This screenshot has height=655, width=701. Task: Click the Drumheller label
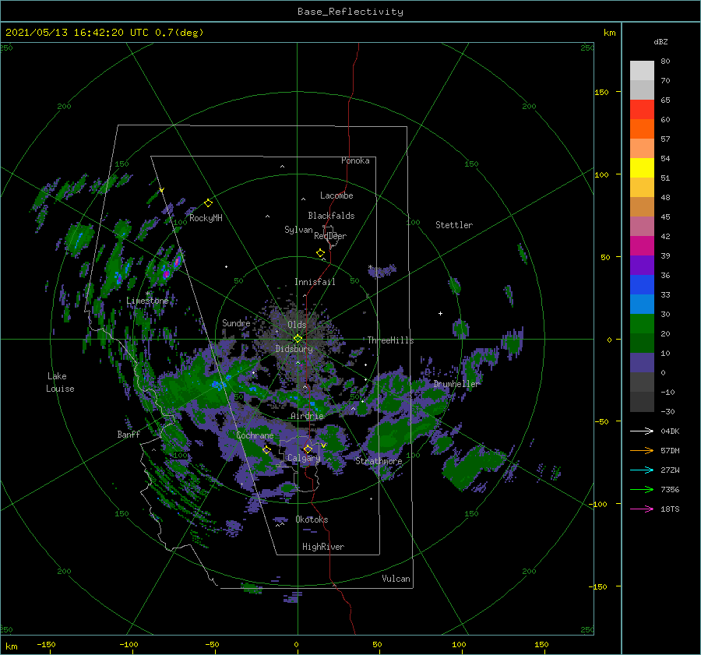456,384
